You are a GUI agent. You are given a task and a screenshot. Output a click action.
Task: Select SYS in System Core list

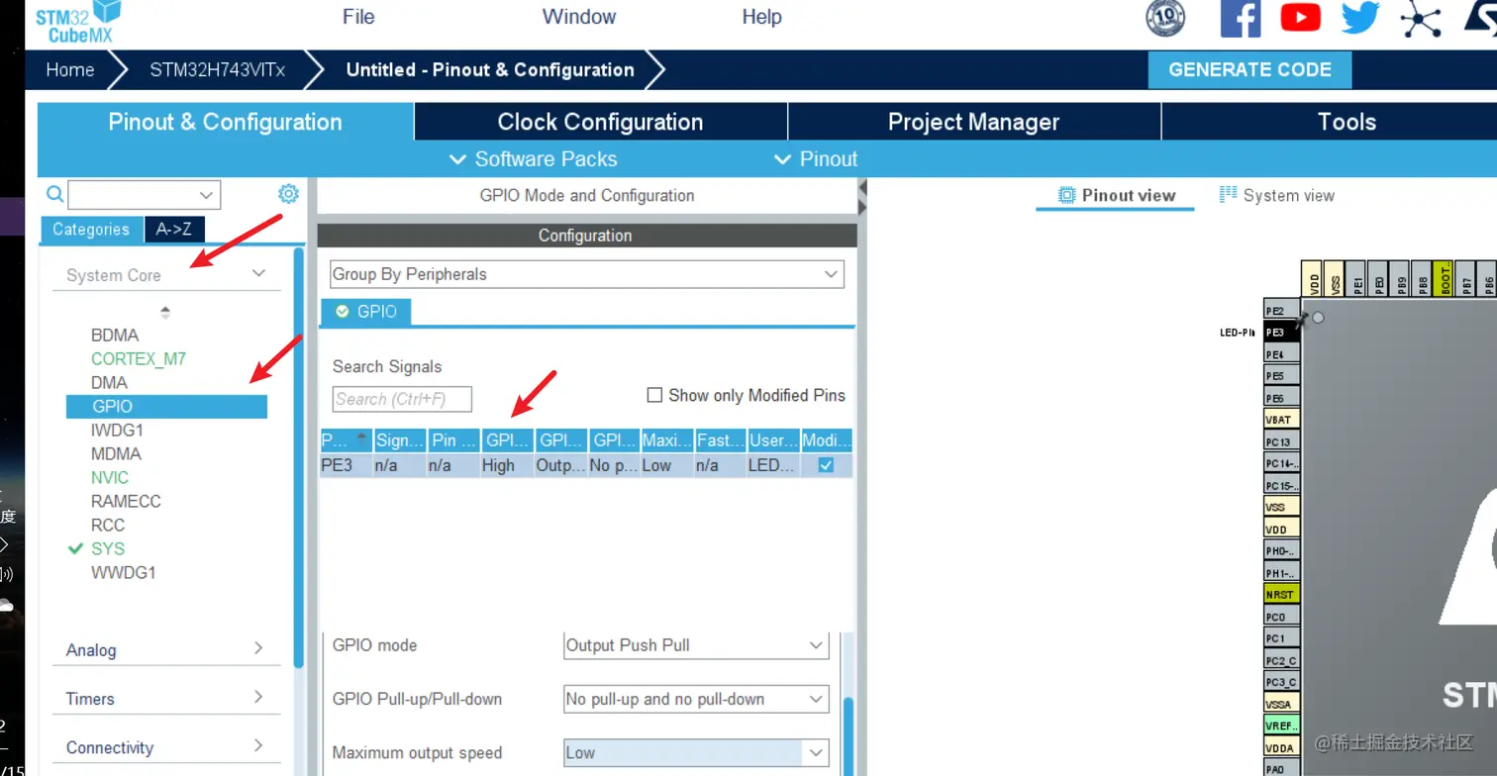tap(108, 548)
